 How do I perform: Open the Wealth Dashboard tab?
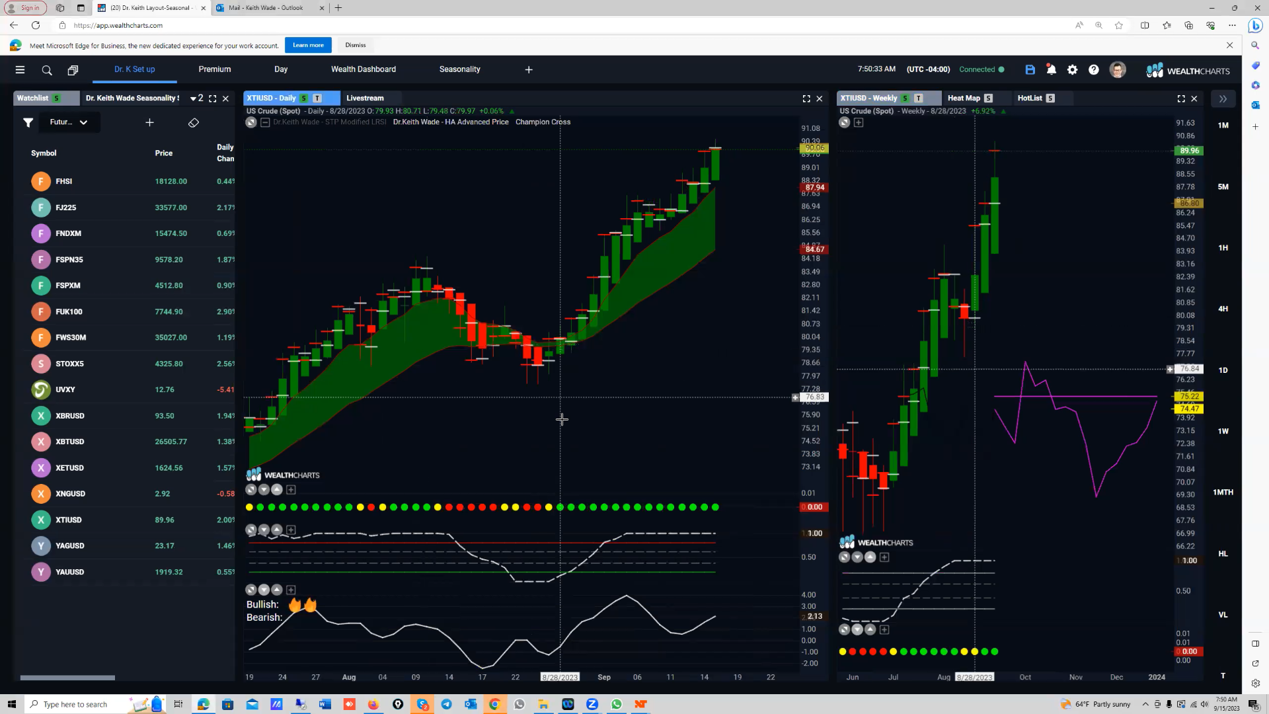(x=364, y=69)
